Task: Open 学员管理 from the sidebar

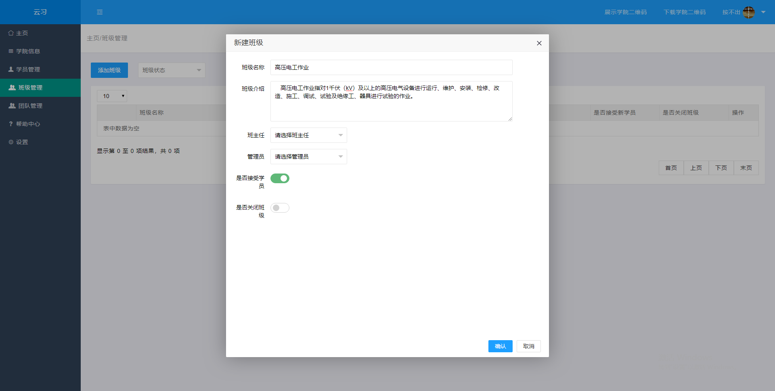Action: coord(27,69)
